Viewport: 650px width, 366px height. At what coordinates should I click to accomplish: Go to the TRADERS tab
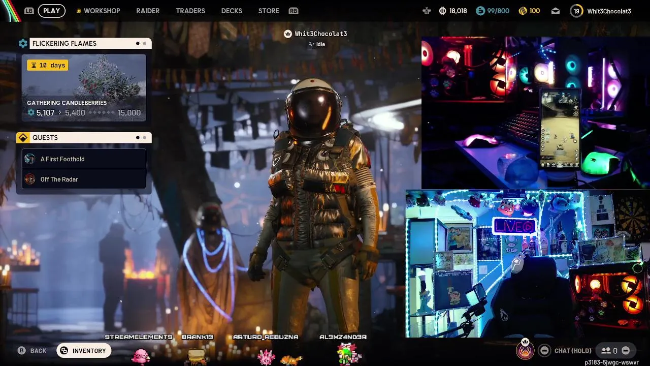pyautogui.click(x=190, y=11)
